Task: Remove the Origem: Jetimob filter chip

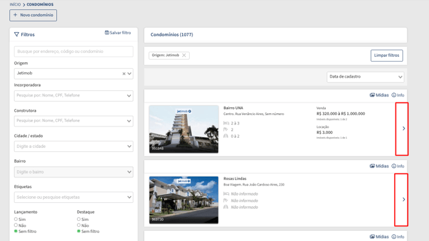Action: coord(184,55)
